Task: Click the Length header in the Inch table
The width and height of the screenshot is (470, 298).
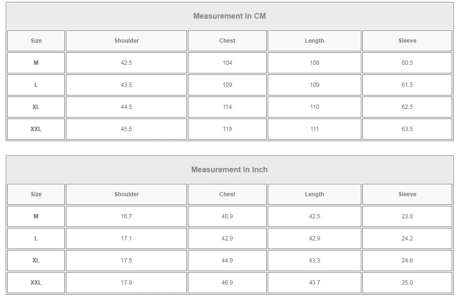Action: pyautogui.click(x=314, y=194)
